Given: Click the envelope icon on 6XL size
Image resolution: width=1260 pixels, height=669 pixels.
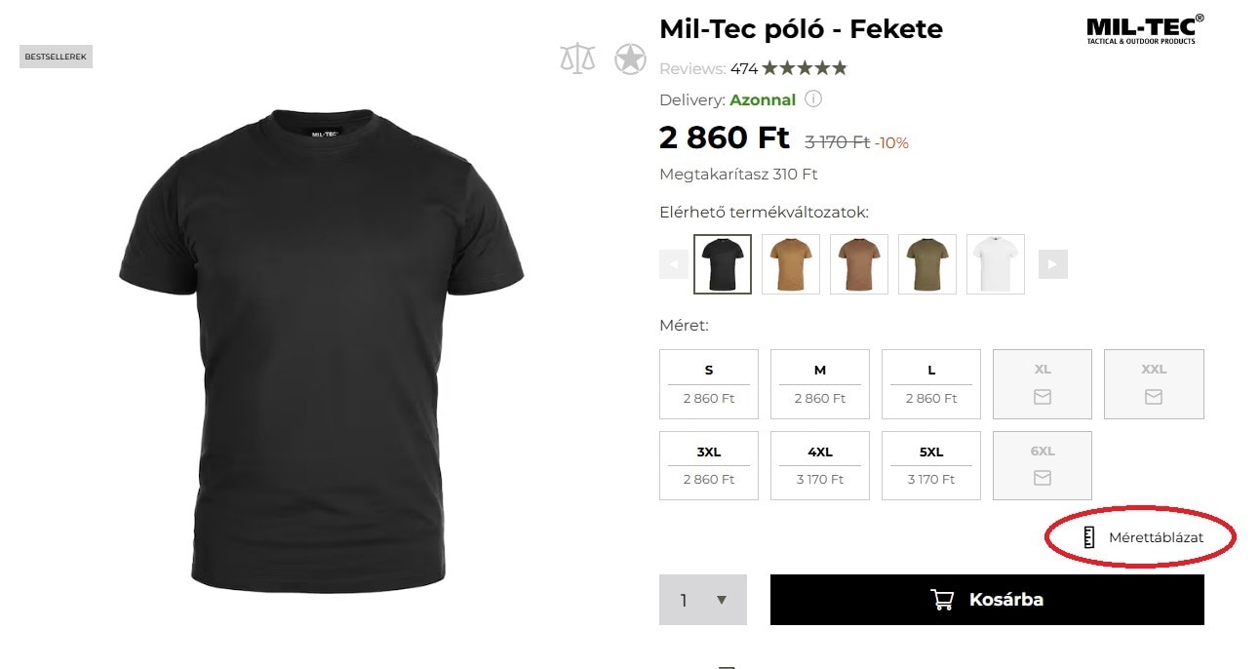Looking at the screenshot, I should (x=1042, y=478).
